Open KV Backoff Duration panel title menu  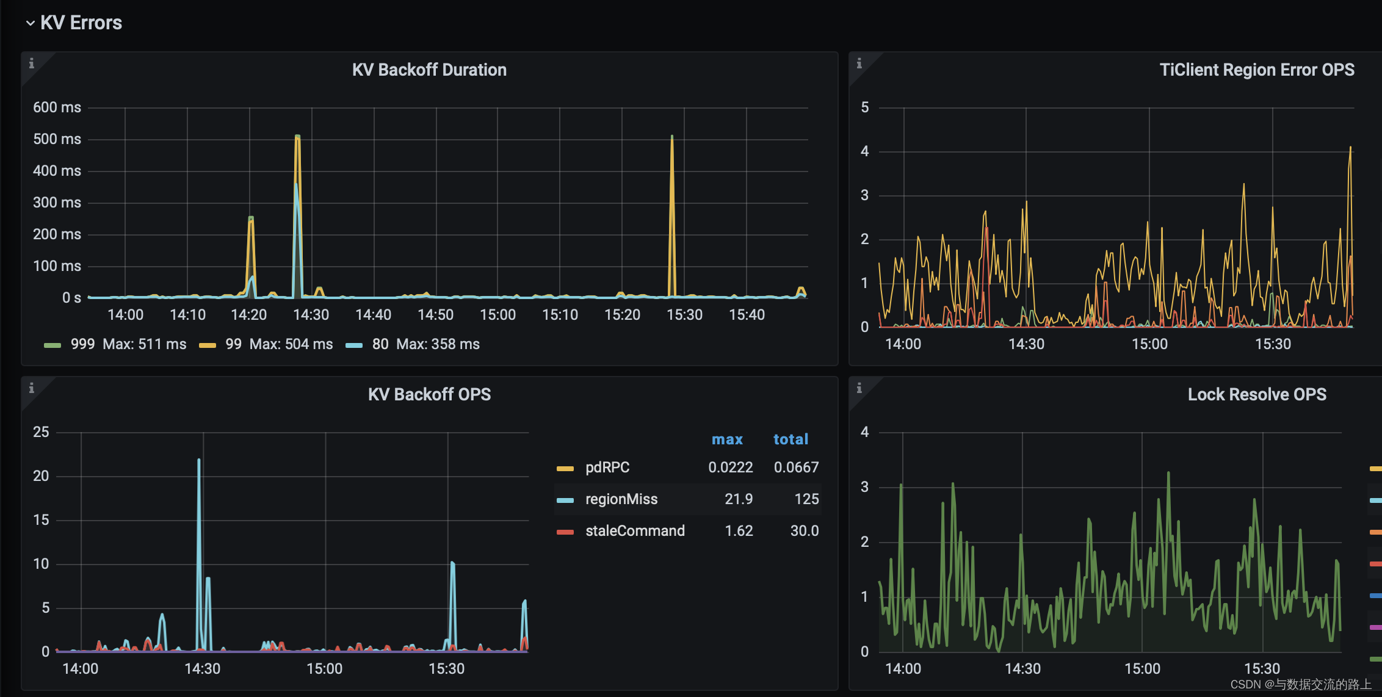coord(429,70)
